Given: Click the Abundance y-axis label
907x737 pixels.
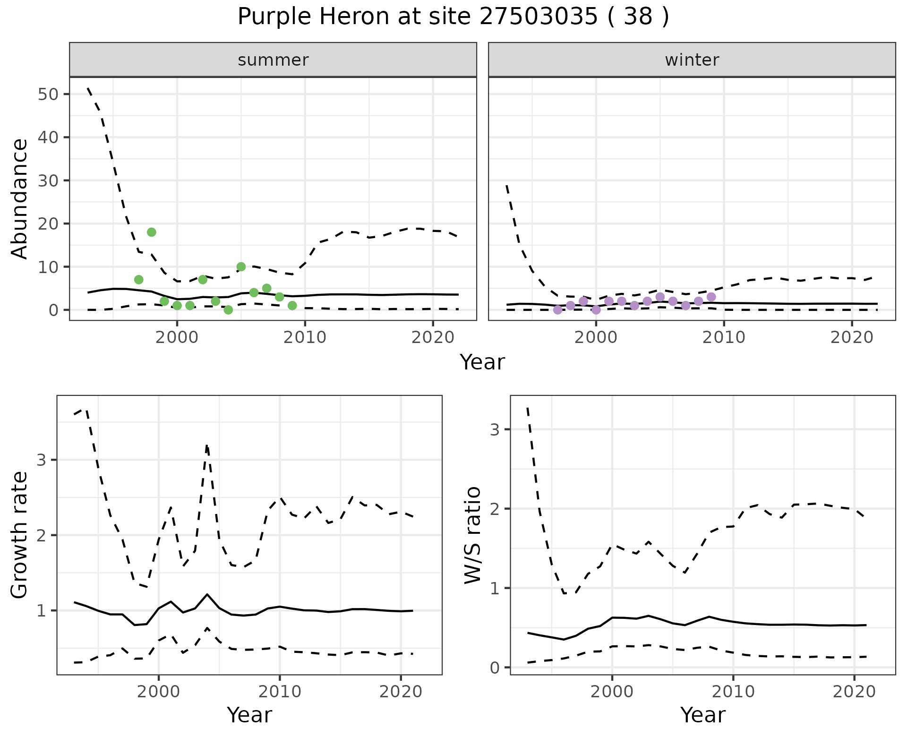Looking at the screenshot, I should [x=19, y=198].
